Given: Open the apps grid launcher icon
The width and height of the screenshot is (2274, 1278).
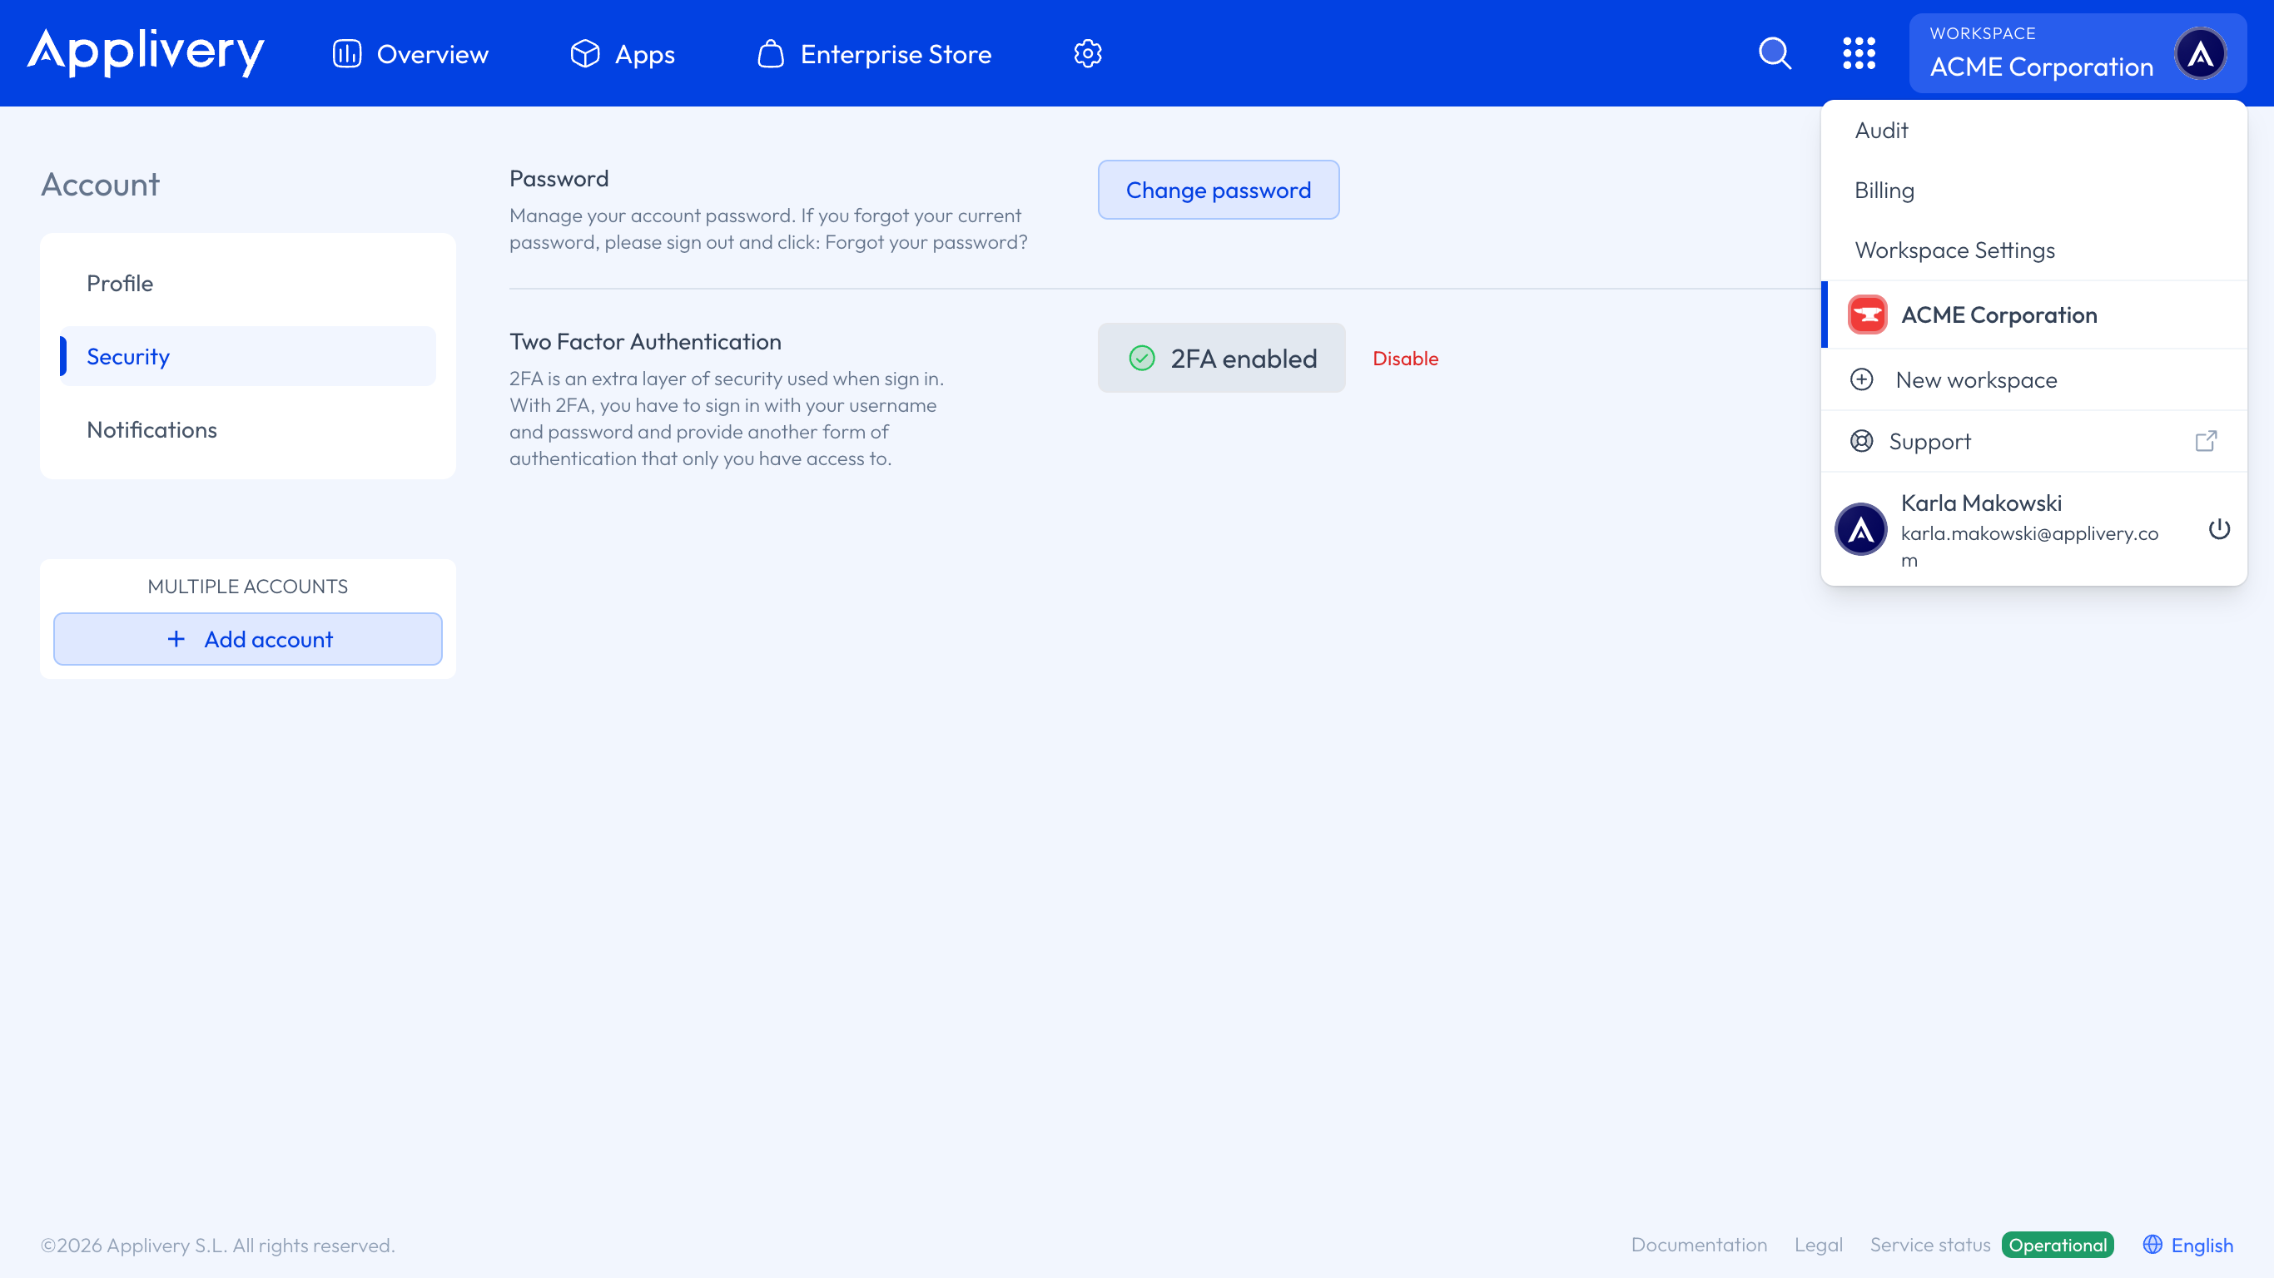Looking at the screenshot, I should point(1858,53).
